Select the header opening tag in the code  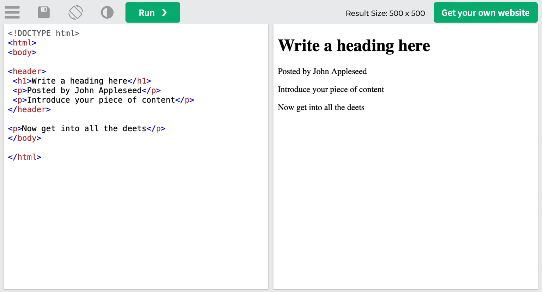pos(26,71)
